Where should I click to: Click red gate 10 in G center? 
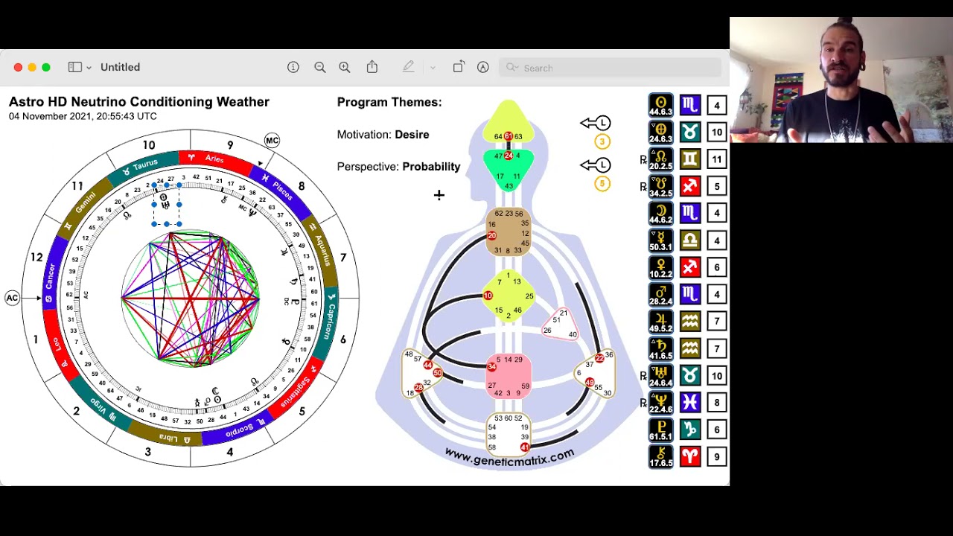488,296
